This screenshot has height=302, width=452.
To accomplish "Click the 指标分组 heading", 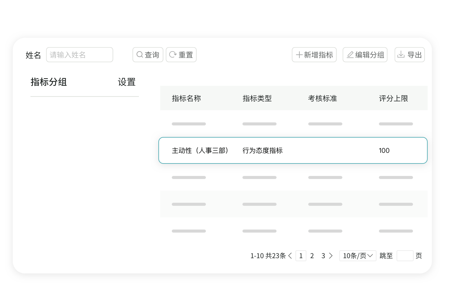I will tap(49, 82).
